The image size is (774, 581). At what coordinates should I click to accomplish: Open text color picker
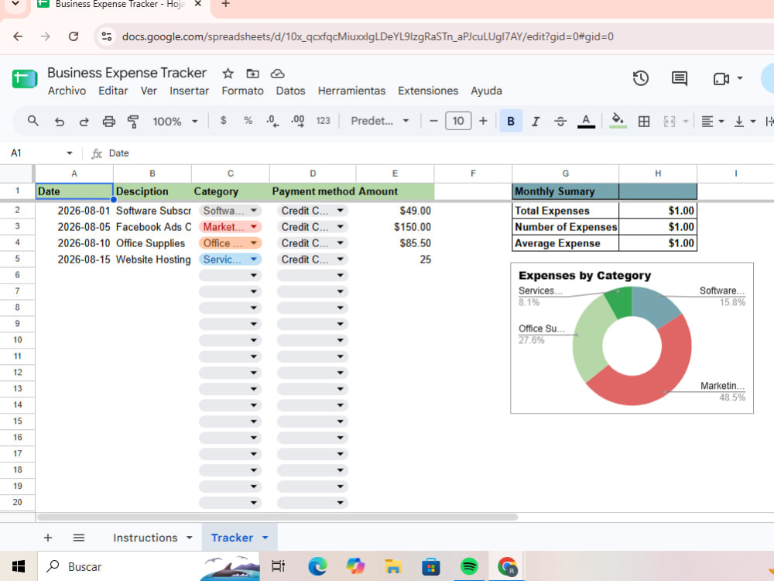[586, 121]
